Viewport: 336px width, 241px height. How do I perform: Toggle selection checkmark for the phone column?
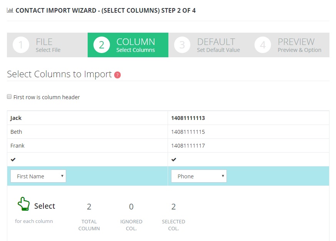coord(174,159)
